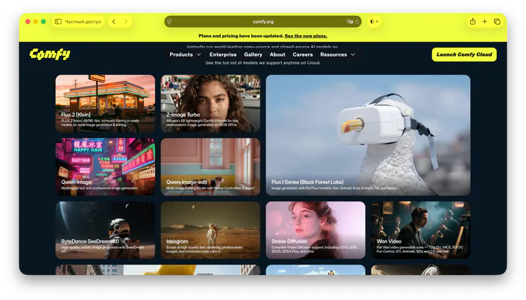Go forward with the Safari forward arrow
This screenshot has height=300, width=526.
(x=126, y=21)
